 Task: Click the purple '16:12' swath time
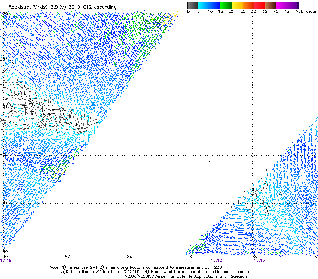click(x=216, y=261)
